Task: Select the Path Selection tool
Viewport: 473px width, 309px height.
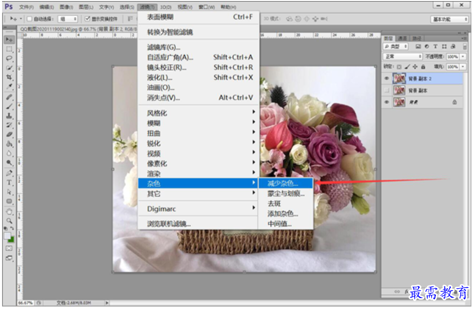Action: [x=9, y=191]
